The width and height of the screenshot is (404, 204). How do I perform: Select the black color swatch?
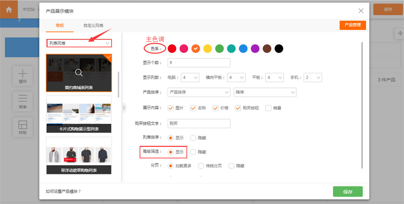(x=279, y=49)
